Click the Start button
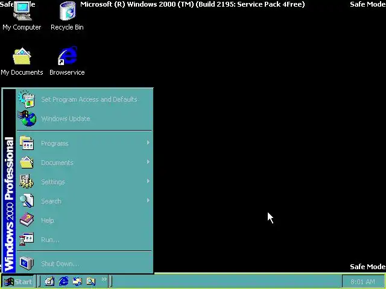This screenshot has height=289, width=386. (x=17, y=281)
